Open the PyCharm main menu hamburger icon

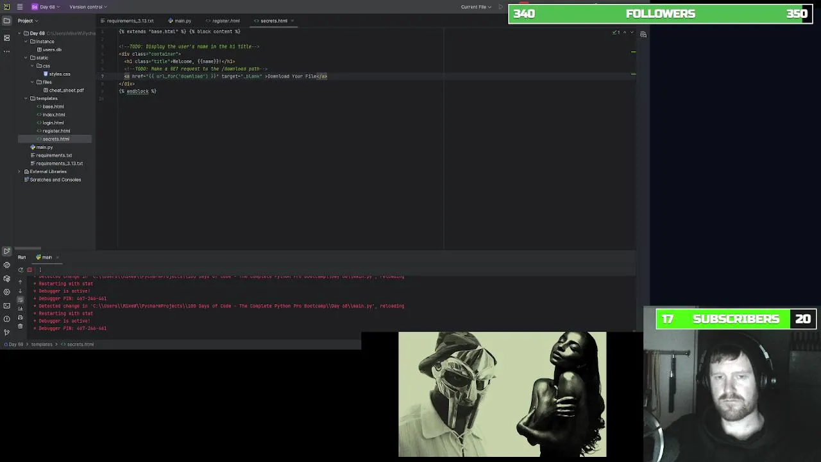point(20,6)
